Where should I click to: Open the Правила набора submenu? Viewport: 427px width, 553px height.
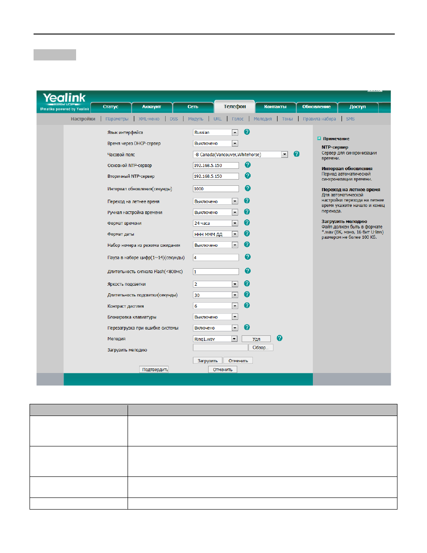click(x=319, y=119)
